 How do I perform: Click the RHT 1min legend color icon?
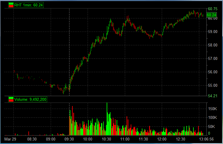(x=11, y=5)
